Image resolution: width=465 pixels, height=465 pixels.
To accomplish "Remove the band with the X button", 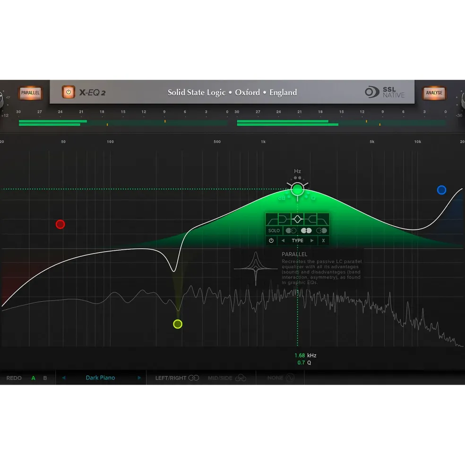I will [323, 240].
